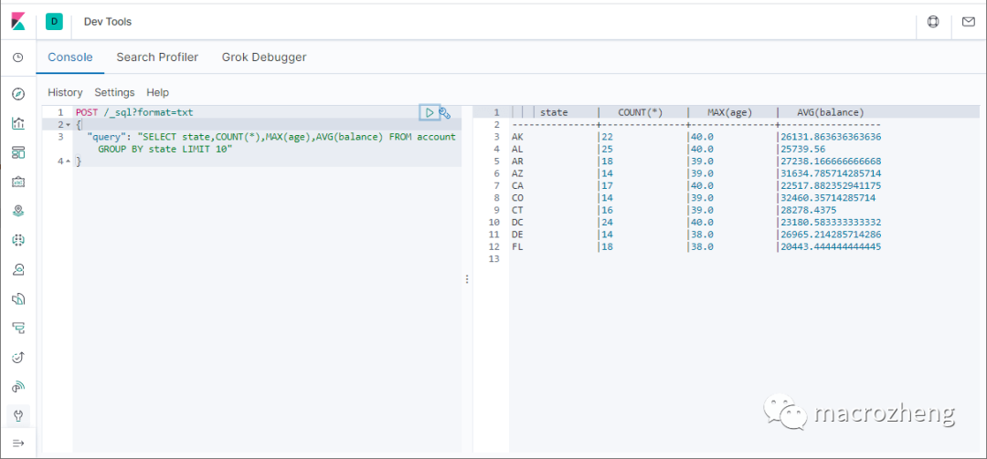Viewport: 987px width, 459px height.
Task: Click the green play button to send request
Action: coord(429,112)
